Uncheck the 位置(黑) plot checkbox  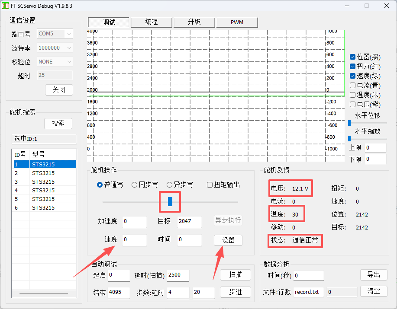352,57
